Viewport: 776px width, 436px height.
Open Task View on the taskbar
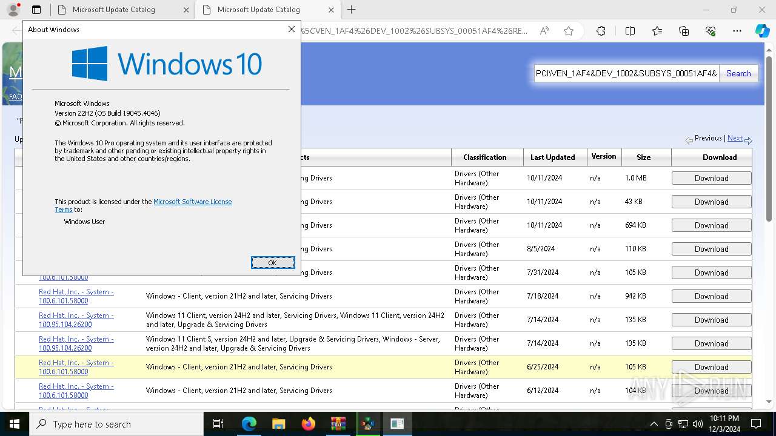tap(218, 424)
